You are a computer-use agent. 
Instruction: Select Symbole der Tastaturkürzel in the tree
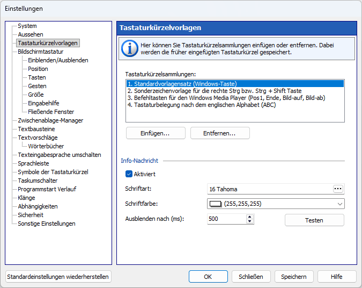53,172
